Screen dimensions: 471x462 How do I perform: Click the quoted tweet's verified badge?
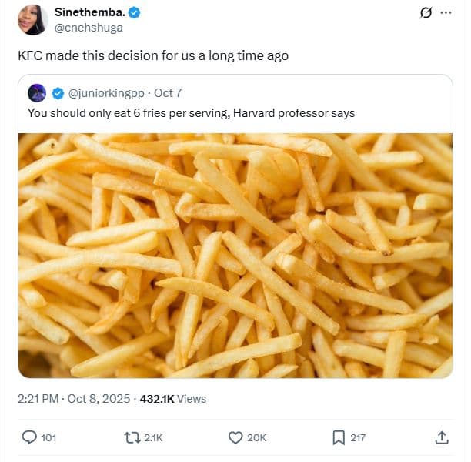58,93
